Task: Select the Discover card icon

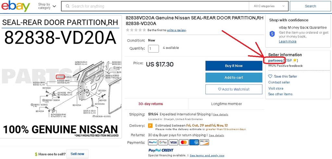Action: [x=204, y=142]
